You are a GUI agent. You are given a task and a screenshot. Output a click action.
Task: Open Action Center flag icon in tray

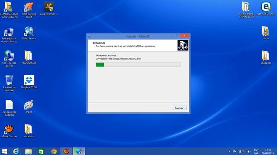click(235, 151)
